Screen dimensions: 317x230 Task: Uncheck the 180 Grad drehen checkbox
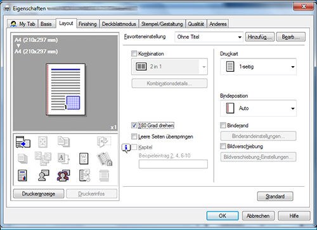[134, 125]
